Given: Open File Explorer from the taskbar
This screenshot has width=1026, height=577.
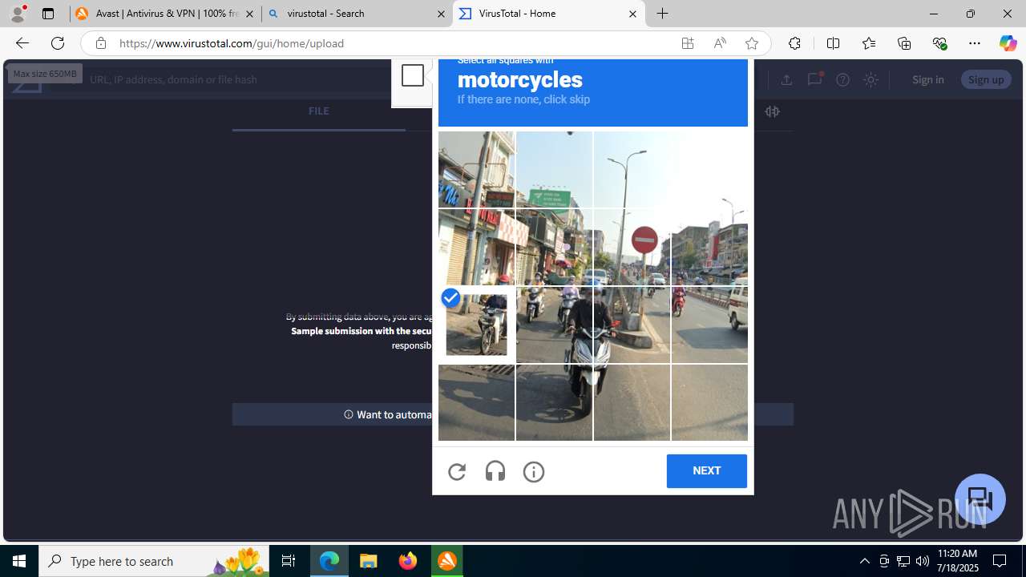Looking at the screenshot, I should pyautogui.click(x=369, y=561).
